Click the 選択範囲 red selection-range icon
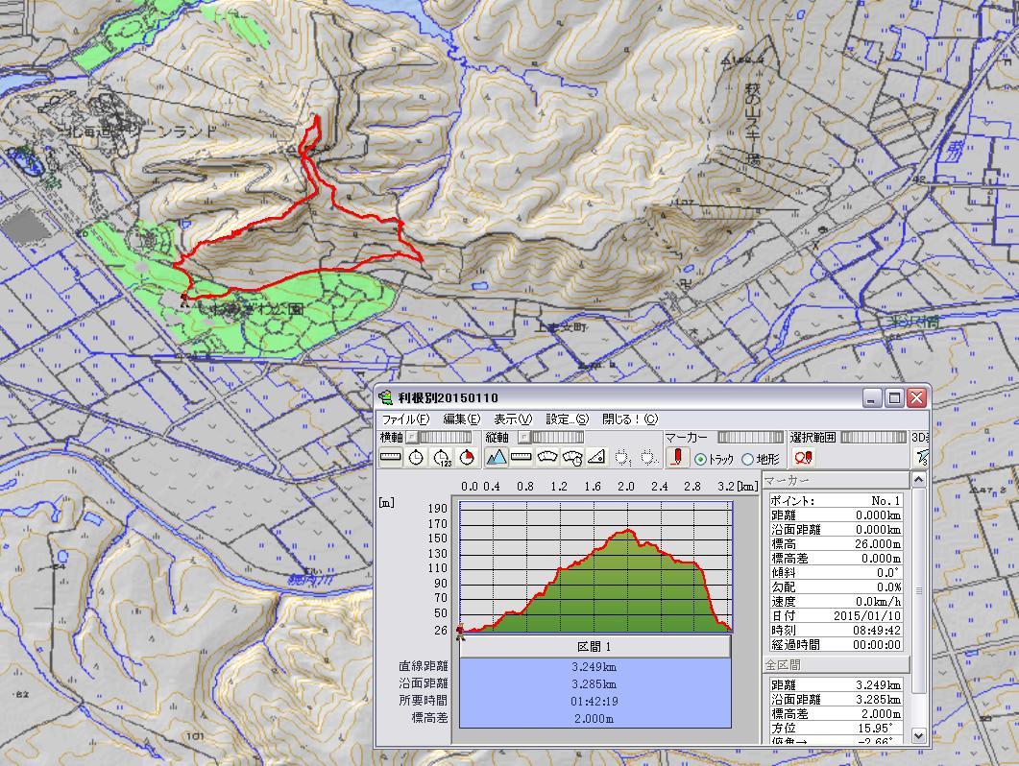This screenshot has width=1019, height=766. point(803,458)
